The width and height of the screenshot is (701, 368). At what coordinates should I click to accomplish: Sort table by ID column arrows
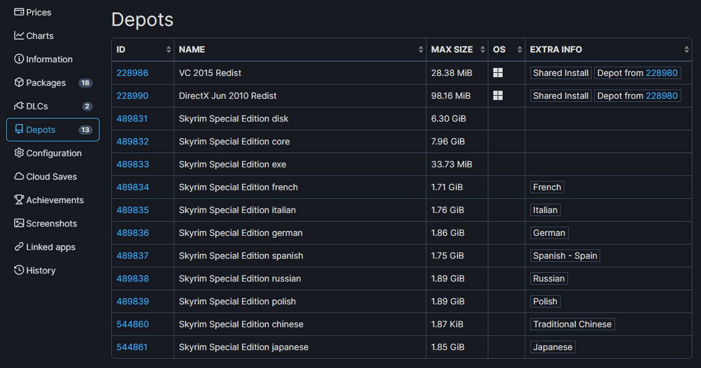(x=169, y=49)
